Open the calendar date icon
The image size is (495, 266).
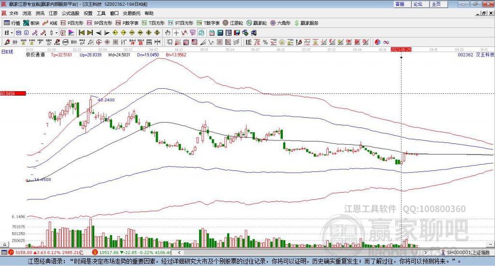(212, 33)
